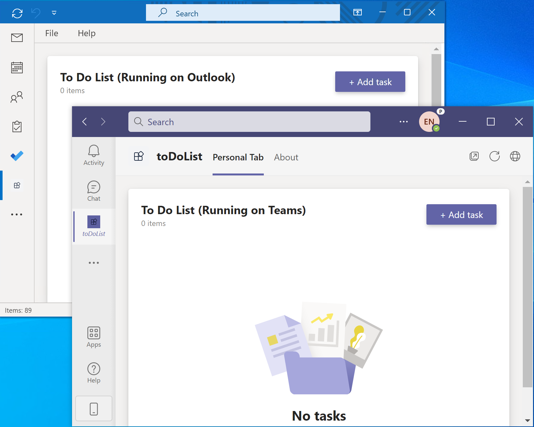Viewport: 534px width, 427px height.
Task: Open the Outlook Mail icon
Action: pyautogui.click(x=17, y=38)
